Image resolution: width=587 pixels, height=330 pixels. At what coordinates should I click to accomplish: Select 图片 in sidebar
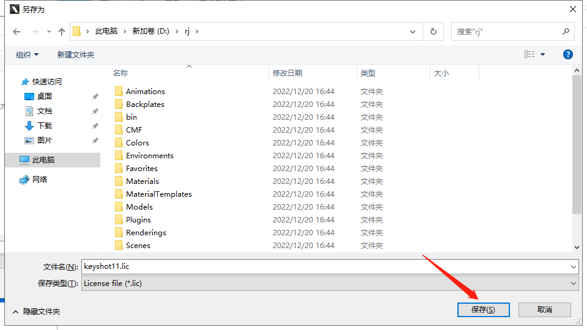pos(45,141)
